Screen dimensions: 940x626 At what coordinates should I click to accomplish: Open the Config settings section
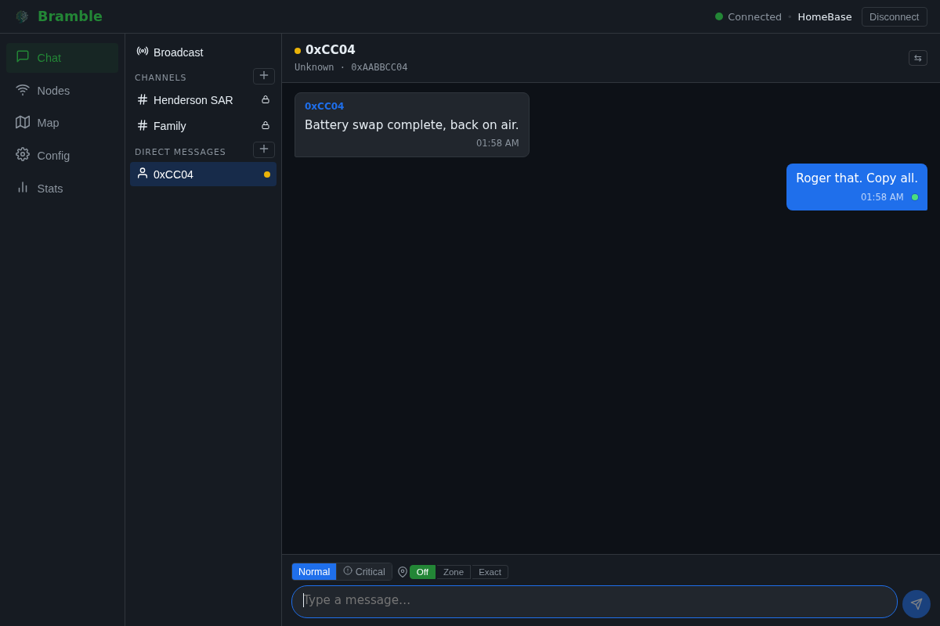(62, 156)
